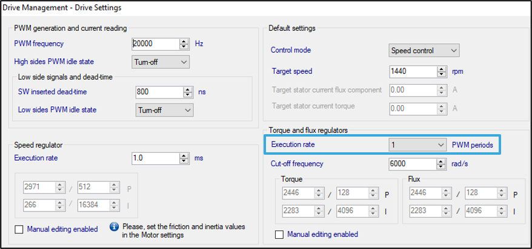
Task: Click Flux I gain 2283 field
Action: pyautogui.click(x=427, y=211)
